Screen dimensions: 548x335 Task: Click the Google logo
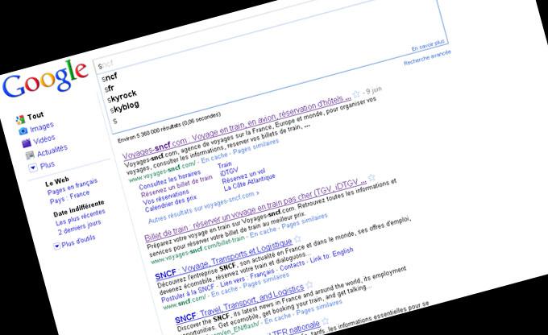point(45,78)
